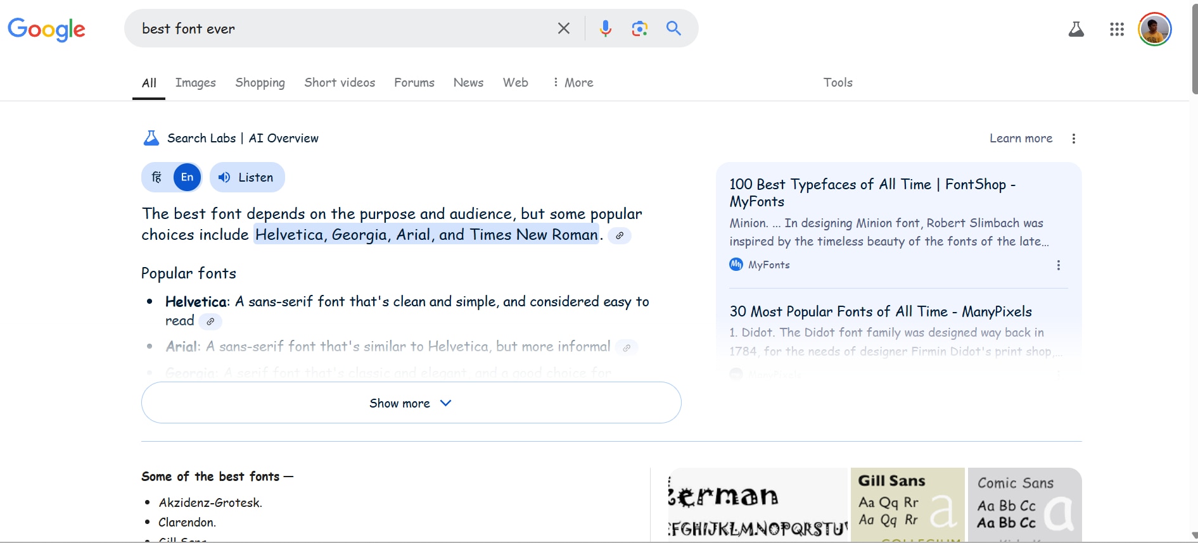Click the Clarendon list item
The width and height of the screenshot is (1198, 543).
tap(187, 522)
